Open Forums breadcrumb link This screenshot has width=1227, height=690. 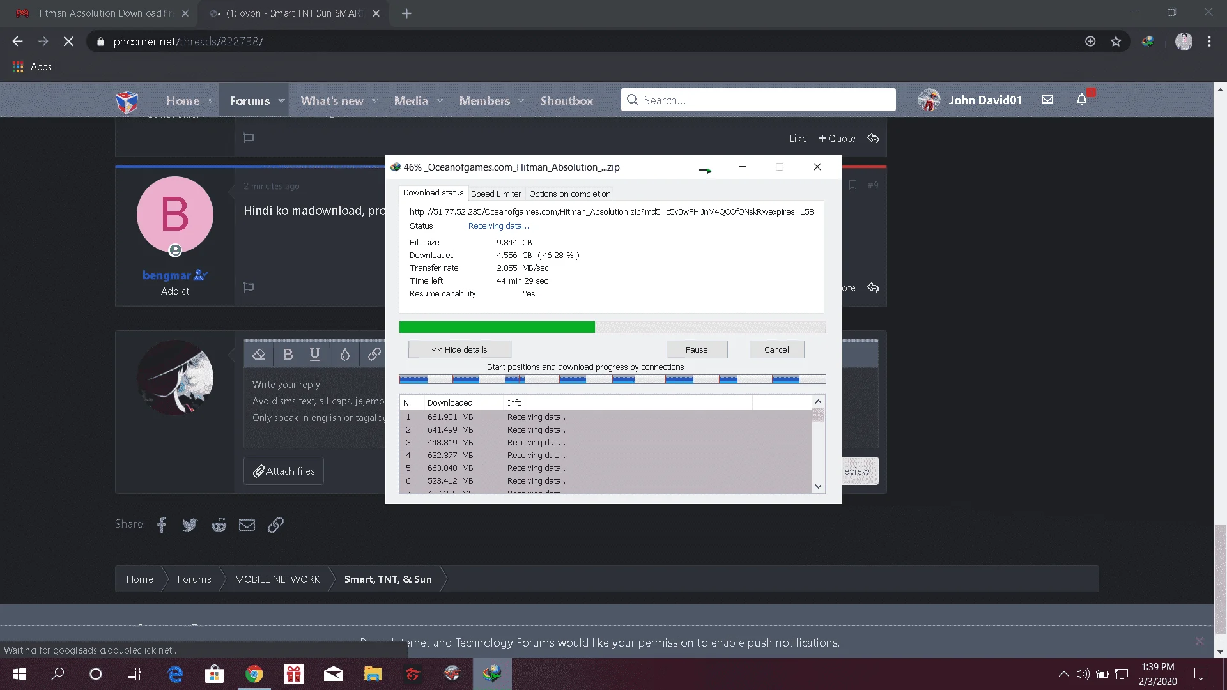coord(194,579)
